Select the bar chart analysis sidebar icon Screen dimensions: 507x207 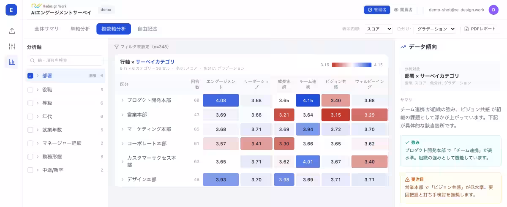(12, 62)
